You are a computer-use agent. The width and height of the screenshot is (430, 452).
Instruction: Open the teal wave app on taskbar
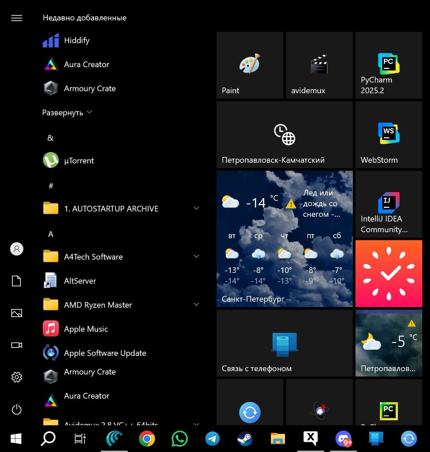coord(114,439)
